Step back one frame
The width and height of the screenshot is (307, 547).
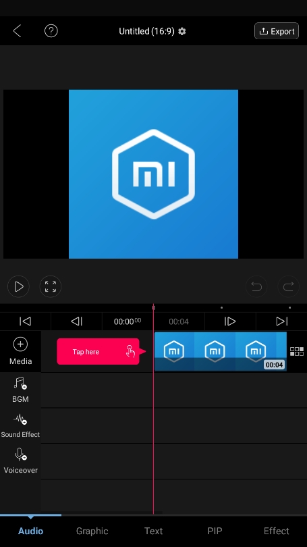click(x=77, y=321)
